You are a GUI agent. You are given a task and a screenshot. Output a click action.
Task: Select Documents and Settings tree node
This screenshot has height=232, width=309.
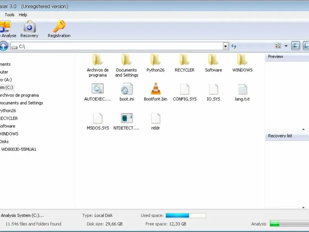coord(21,103)
